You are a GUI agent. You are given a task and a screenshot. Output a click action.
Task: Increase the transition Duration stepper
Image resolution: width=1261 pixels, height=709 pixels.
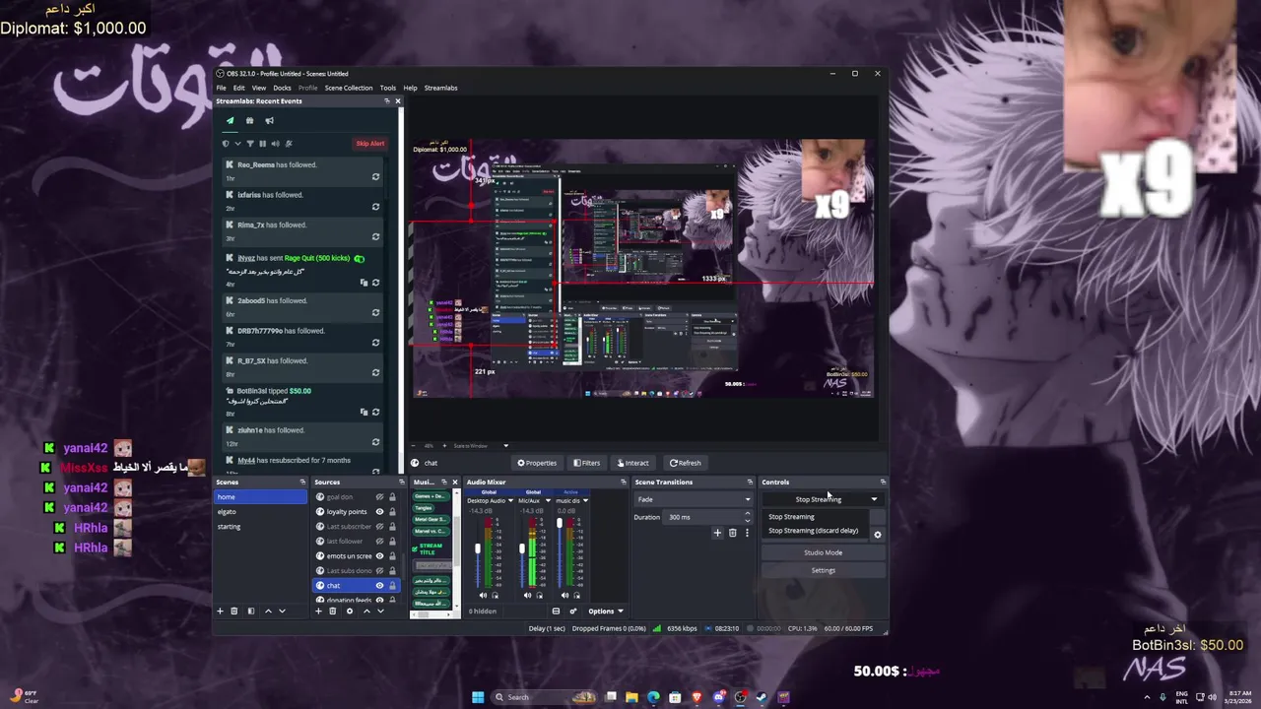click(x=747, y=514)
